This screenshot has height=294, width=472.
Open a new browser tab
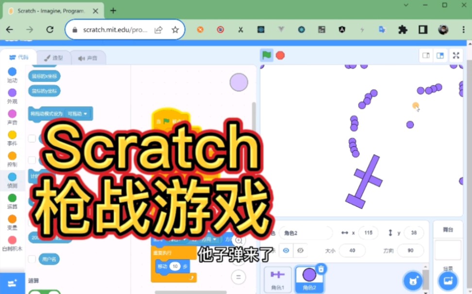113,11
